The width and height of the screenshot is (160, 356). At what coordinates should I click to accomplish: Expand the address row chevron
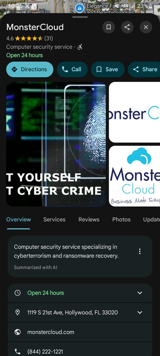tap(140, 312)
